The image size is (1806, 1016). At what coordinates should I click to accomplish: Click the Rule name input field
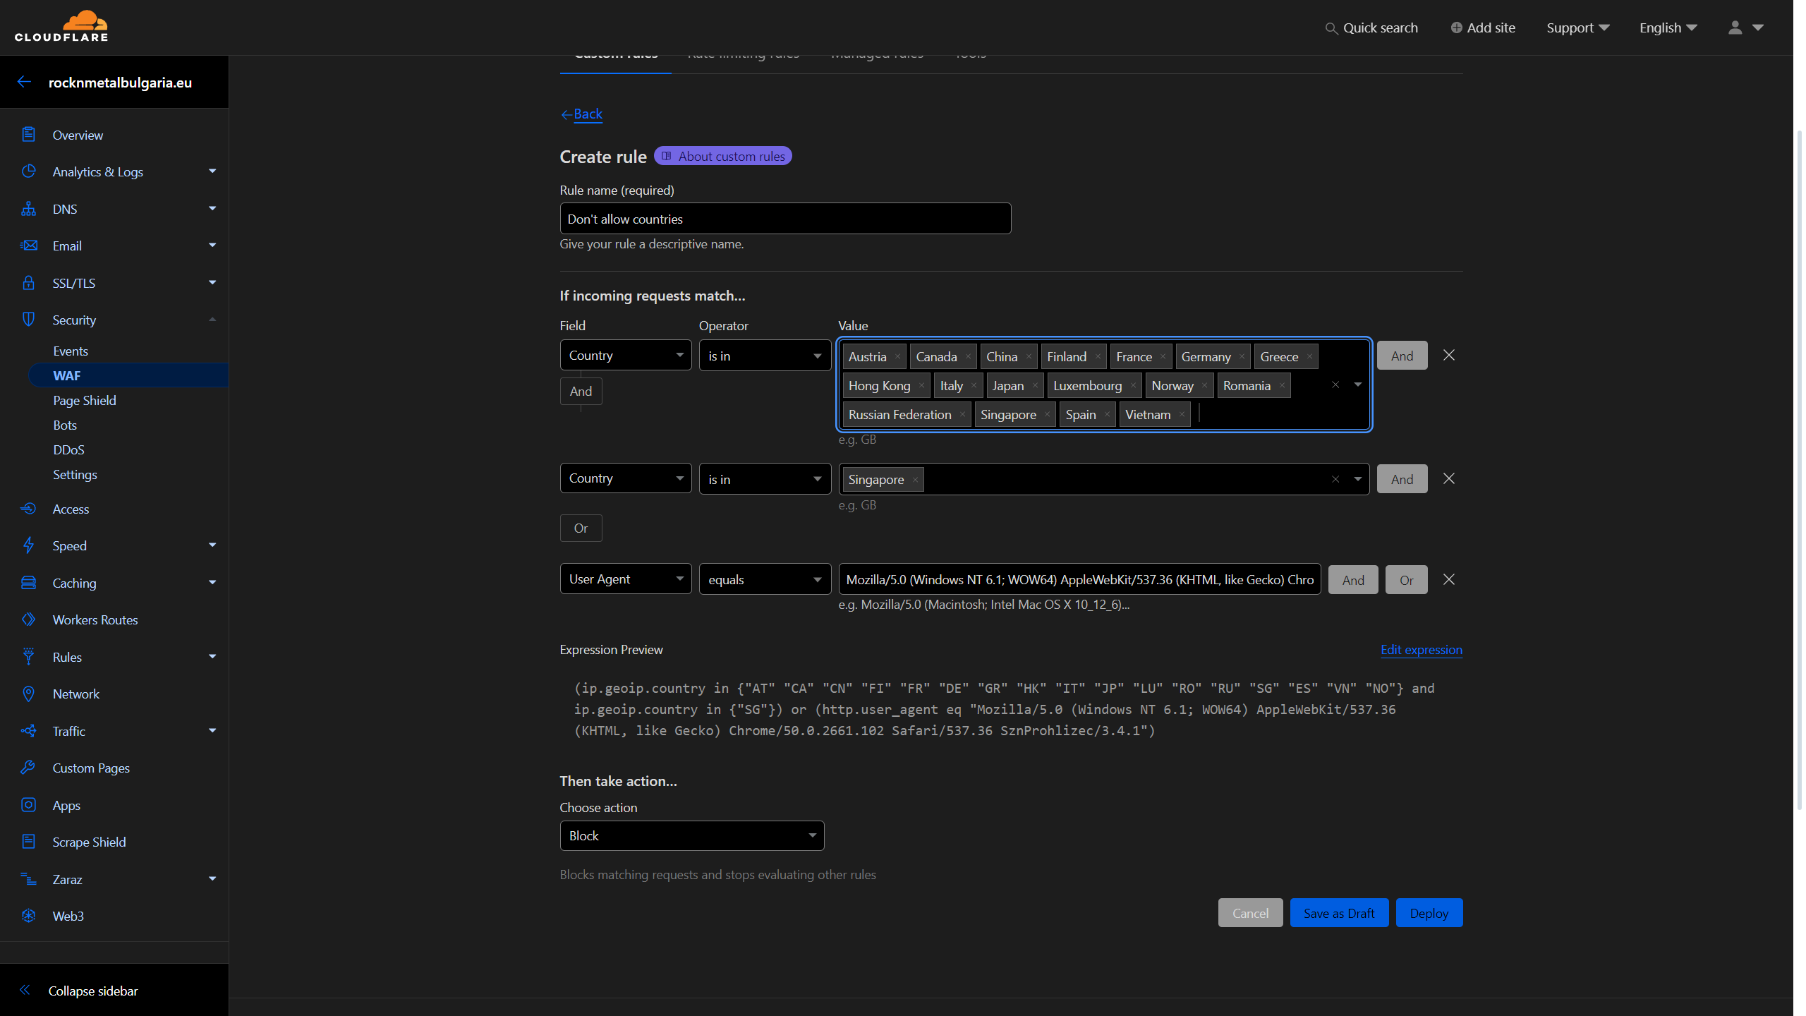(x=784, y=219)
